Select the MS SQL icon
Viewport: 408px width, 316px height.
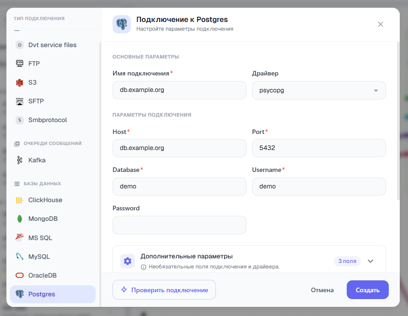[20, 238]
